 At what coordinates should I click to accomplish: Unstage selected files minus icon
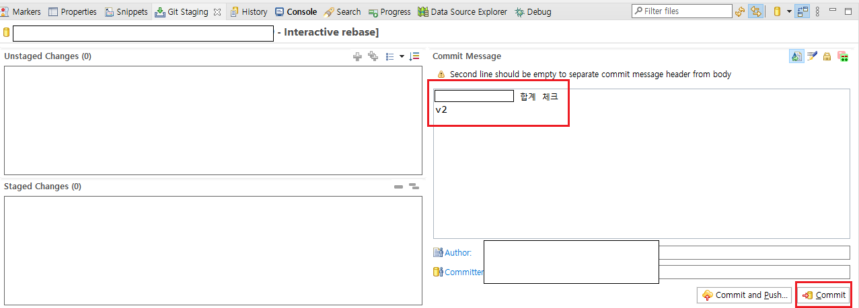[x=398, y=187]
